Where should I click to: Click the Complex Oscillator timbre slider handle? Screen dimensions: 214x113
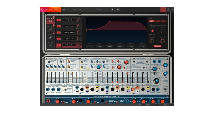(128, 73)
